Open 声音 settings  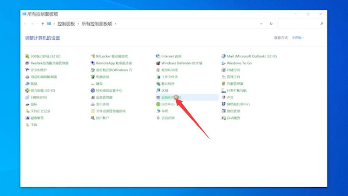(227, 97)
